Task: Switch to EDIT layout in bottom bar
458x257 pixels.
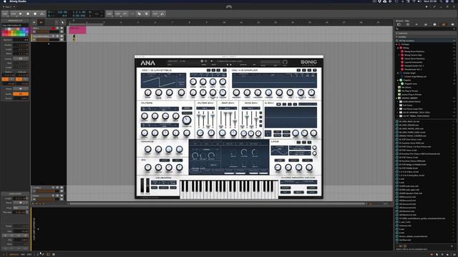Action: point(29,254)
